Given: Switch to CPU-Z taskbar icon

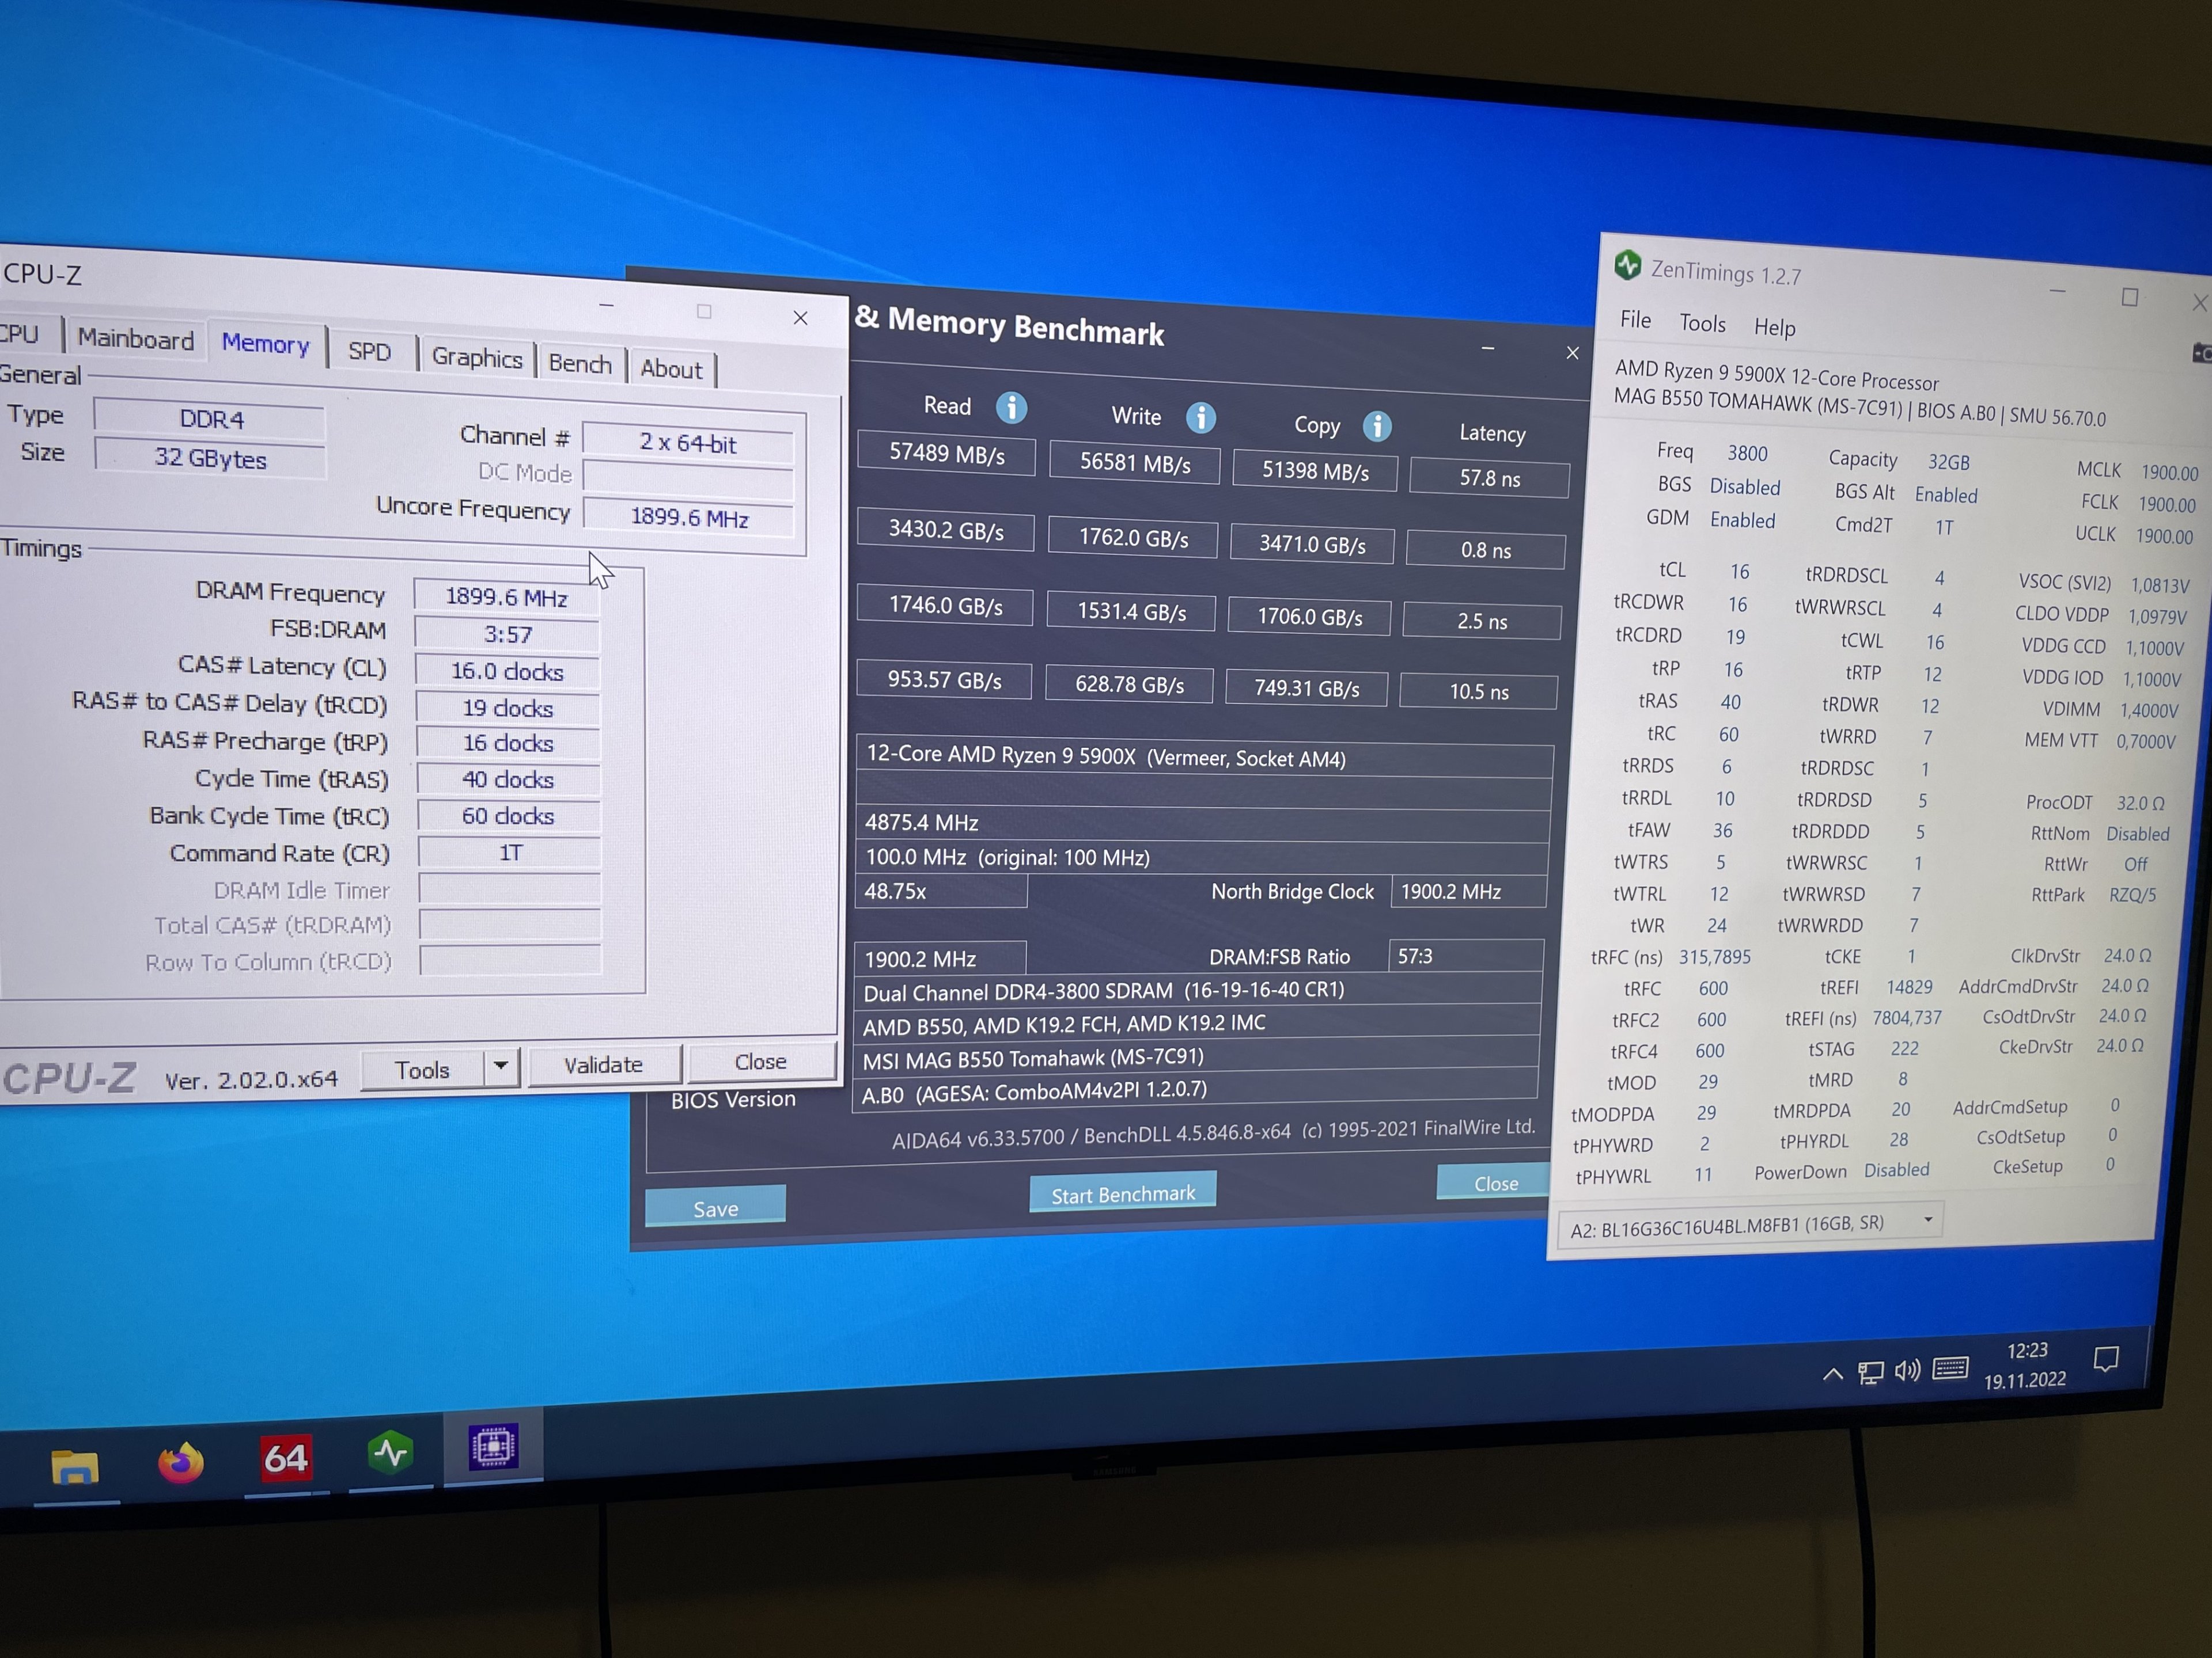Looking at the screenshot, I should pos(493,1446).
